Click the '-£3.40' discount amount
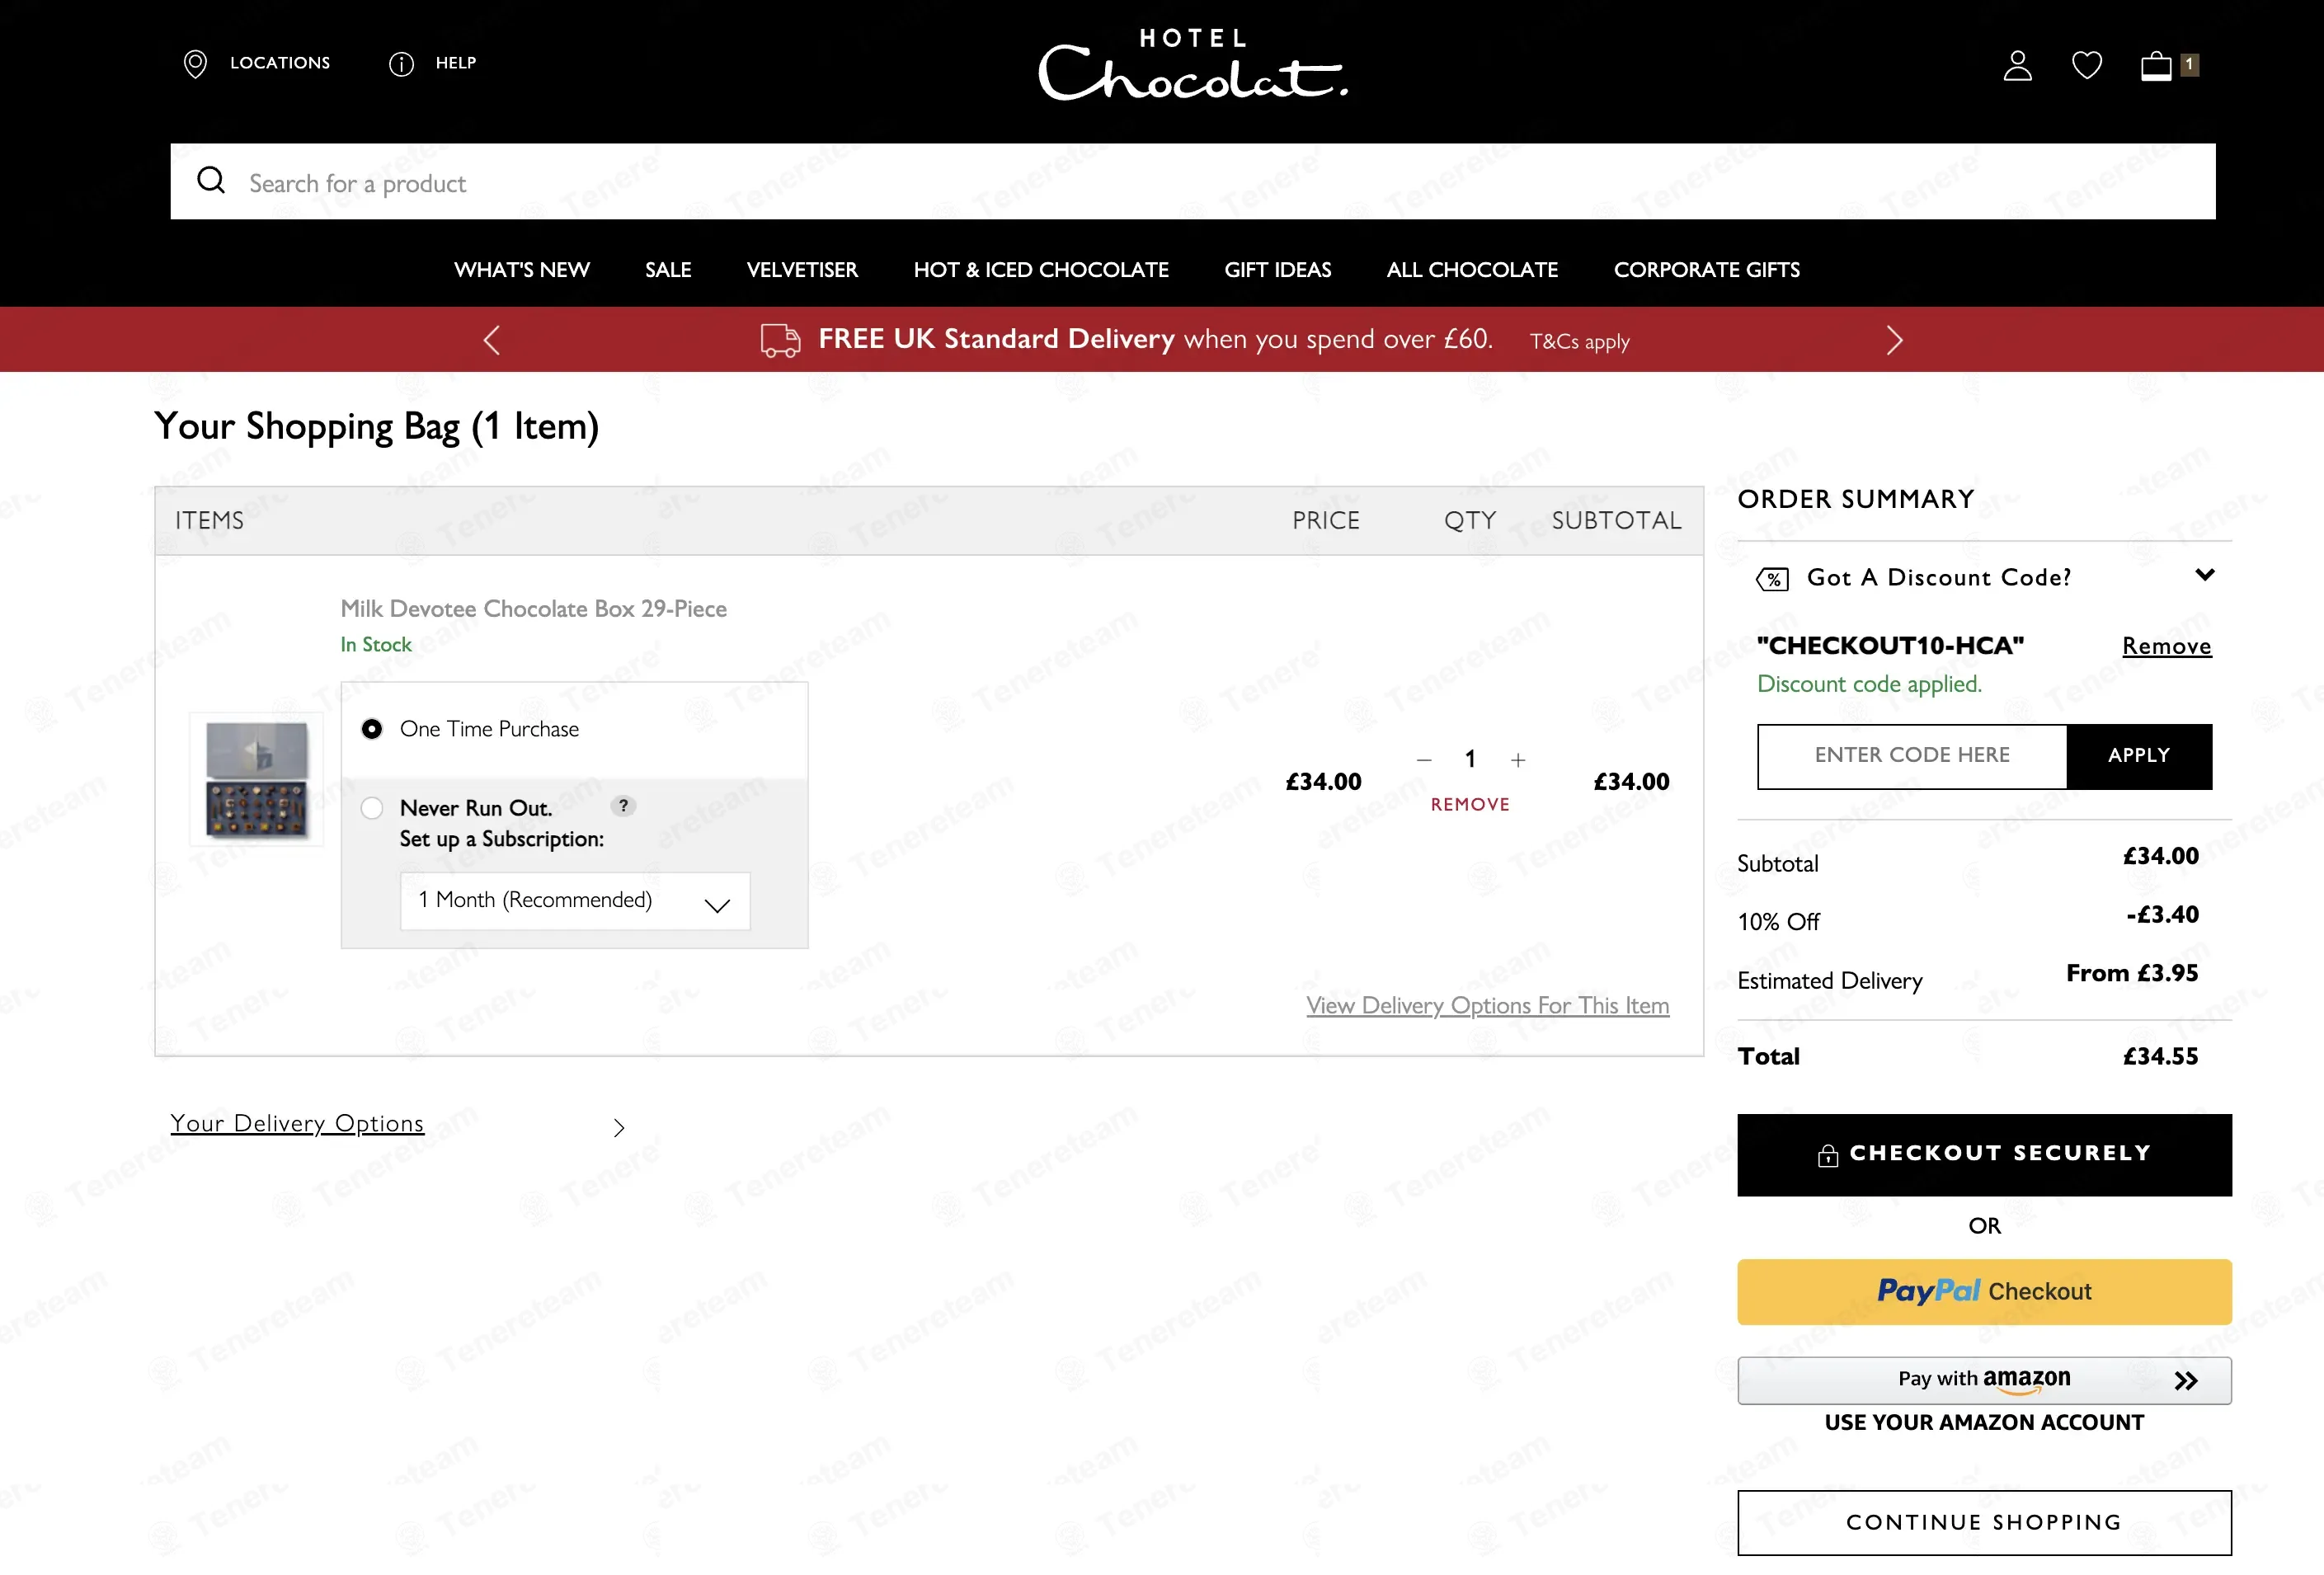 click(x=2162, y=914)
